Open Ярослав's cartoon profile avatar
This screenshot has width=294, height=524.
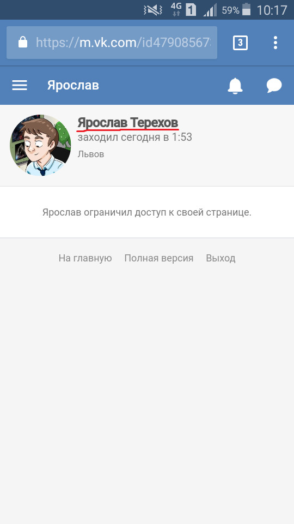click(x=40, y=145)
